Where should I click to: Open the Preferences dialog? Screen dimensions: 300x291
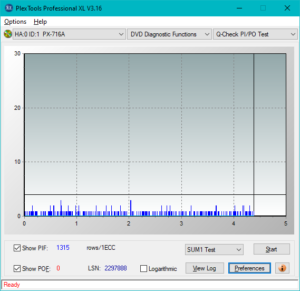pyautogui.click(x=249, y=268)
